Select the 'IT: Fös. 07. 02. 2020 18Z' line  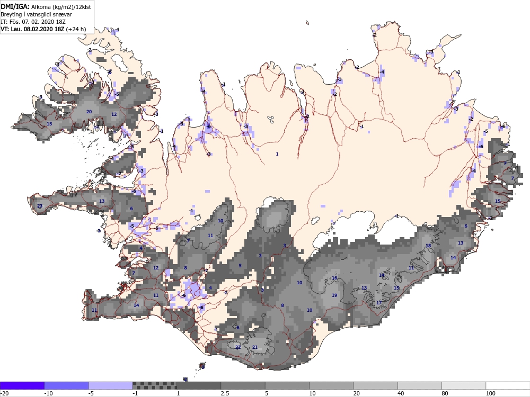pos(33,22)
